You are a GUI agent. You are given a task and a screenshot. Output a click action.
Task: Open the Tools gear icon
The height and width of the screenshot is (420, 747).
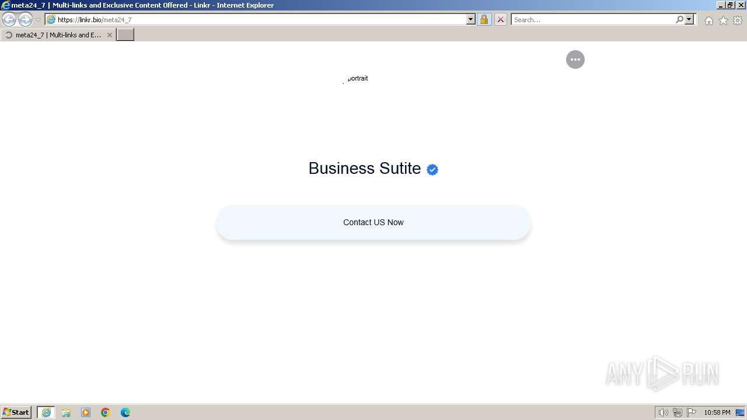(x=738, y=20)
